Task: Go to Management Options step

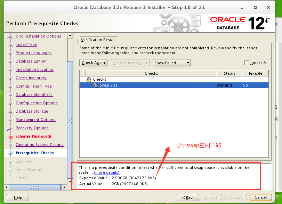Action: [x=35, y=120]
